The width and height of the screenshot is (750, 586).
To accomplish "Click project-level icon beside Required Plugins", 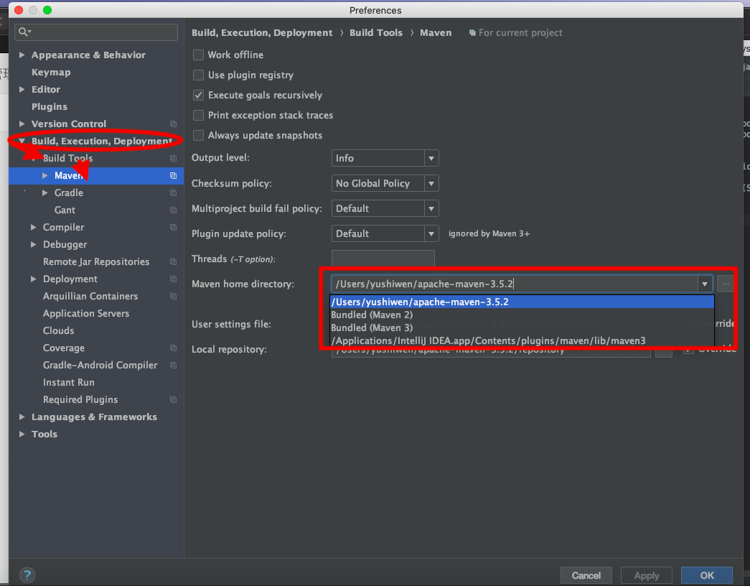I will coord(173,400).
